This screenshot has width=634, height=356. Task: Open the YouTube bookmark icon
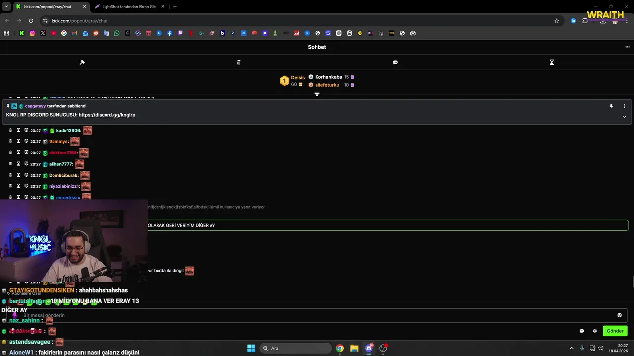tap(53, 33)
